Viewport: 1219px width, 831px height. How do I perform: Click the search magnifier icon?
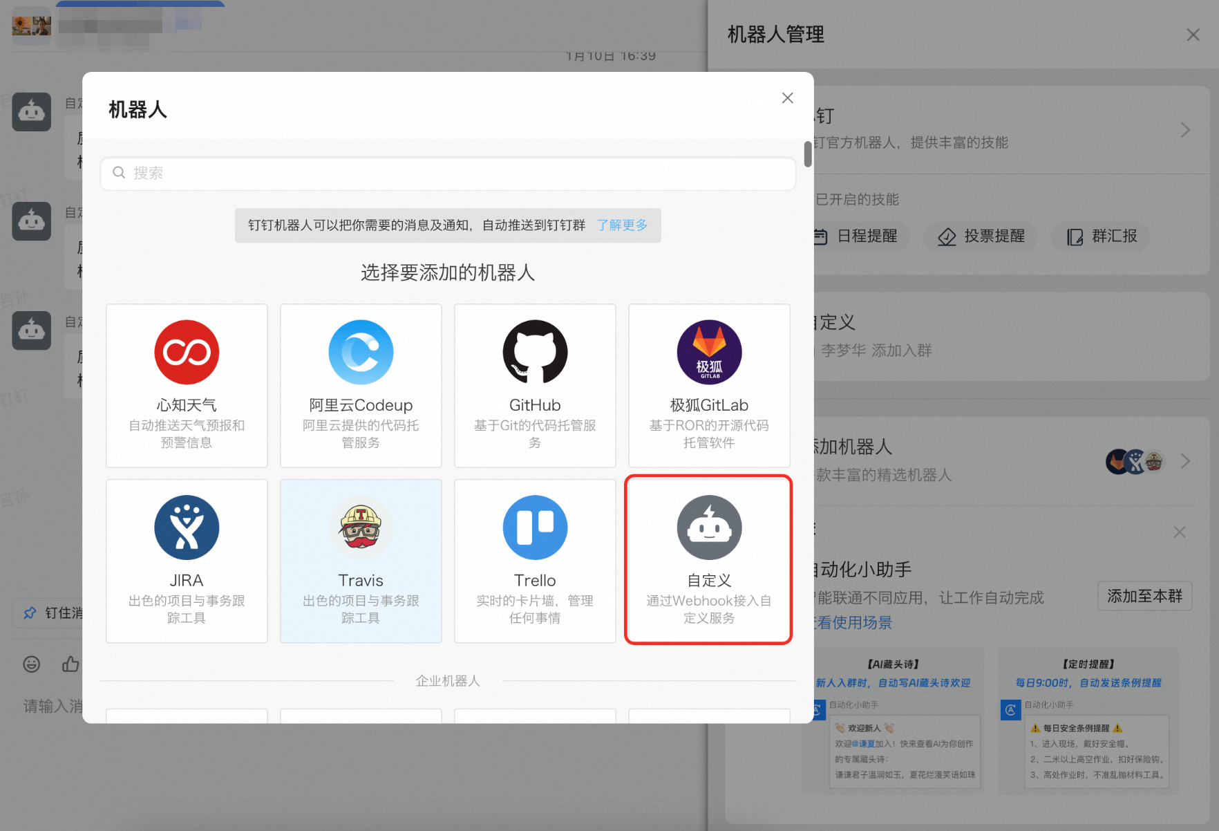(x=119, y=172)
